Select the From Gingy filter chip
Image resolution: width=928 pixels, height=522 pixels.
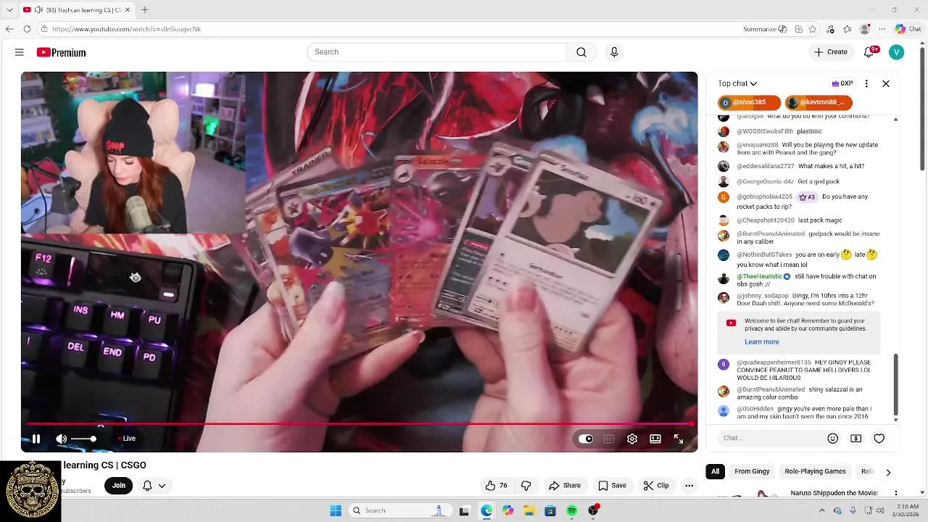click(x=752, y=472)
